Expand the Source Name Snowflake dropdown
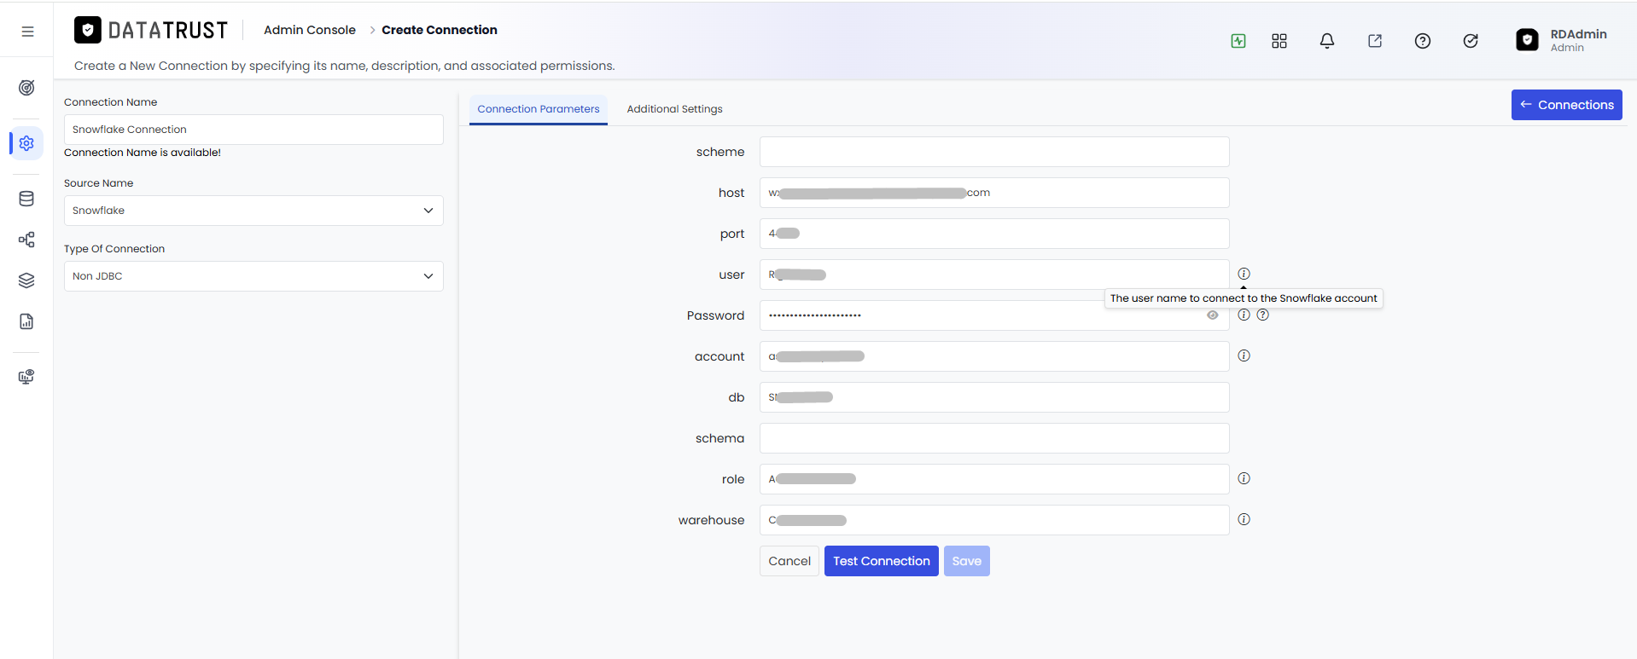 [253, 211]
